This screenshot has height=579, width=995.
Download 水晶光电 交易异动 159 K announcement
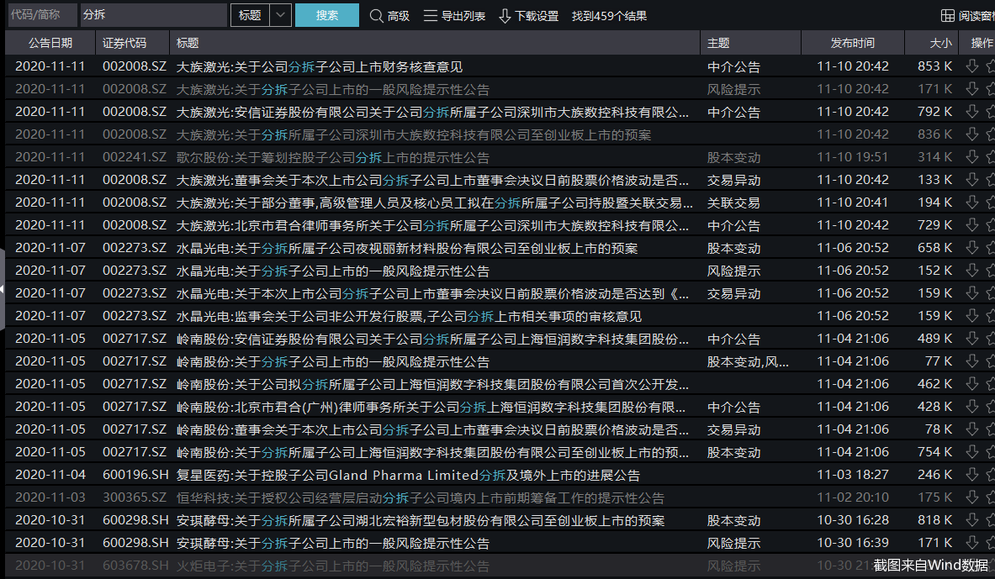coord(971,293)
